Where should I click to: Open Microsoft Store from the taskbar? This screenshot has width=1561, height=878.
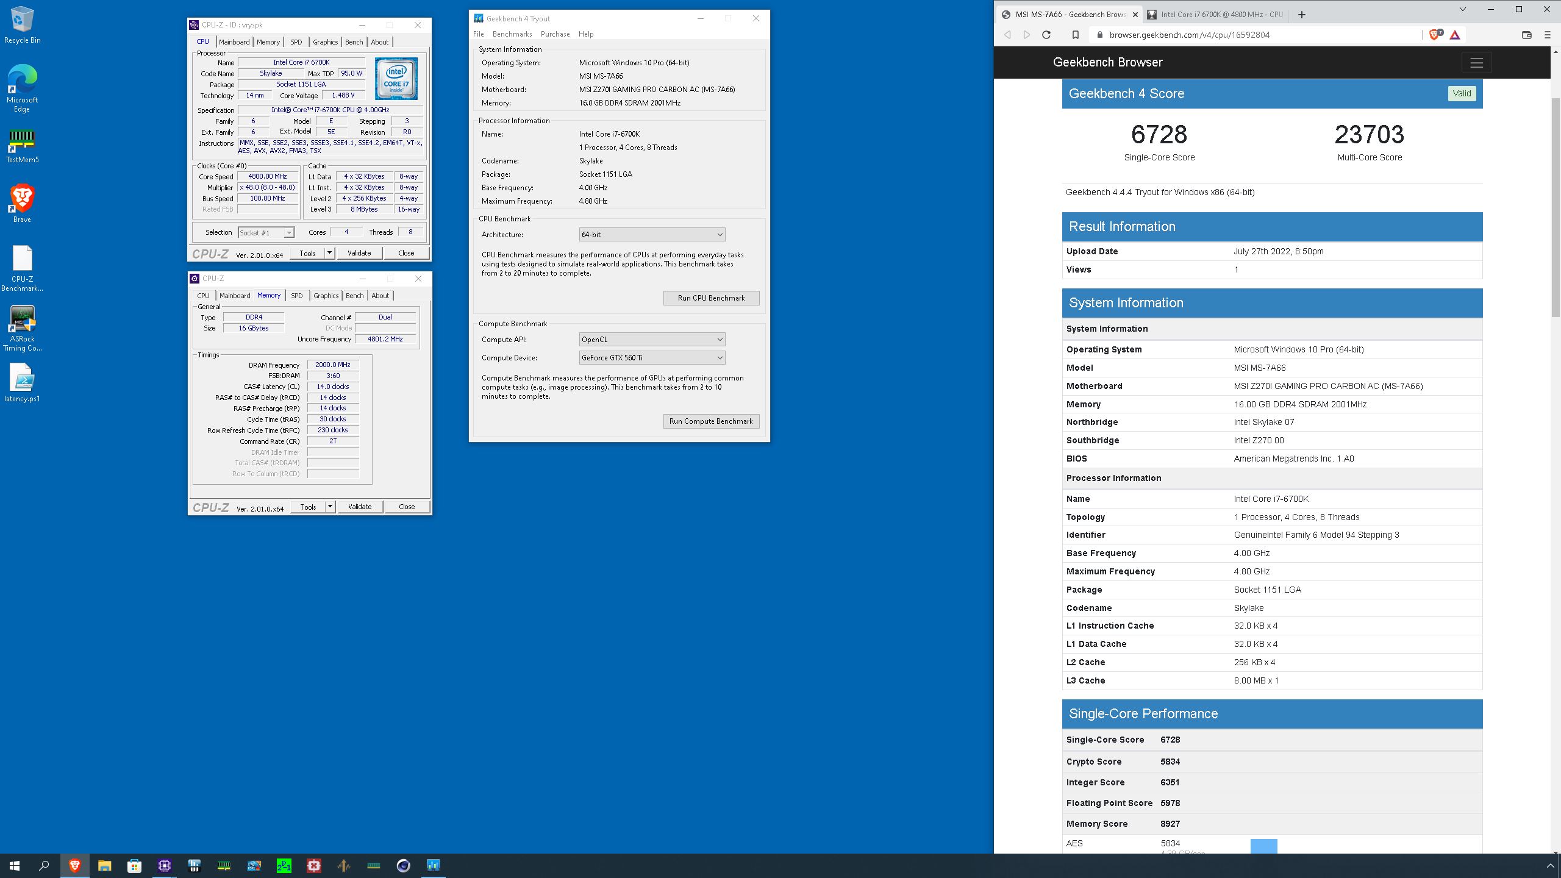[x=134, y=865]
